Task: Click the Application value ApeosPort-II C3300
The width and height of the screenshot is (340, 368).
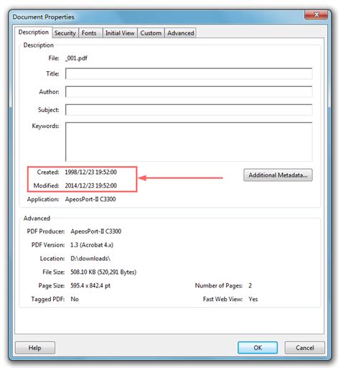Action: pos(90,199)
